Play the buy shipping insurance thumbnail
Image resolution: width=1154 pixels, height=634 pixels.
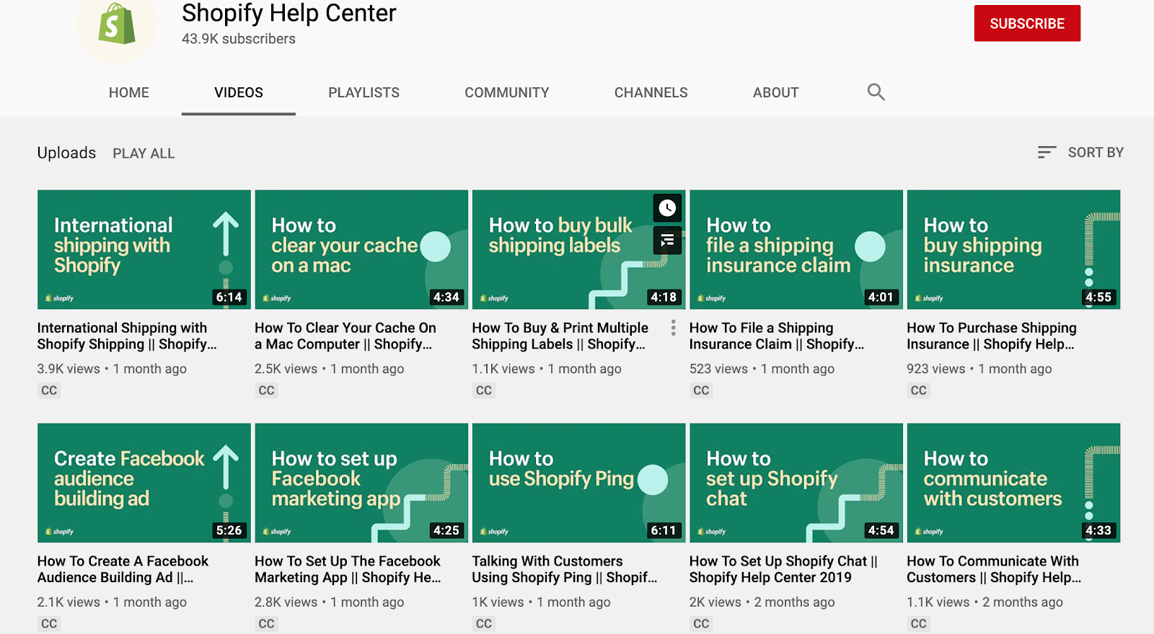[1013, 249]
